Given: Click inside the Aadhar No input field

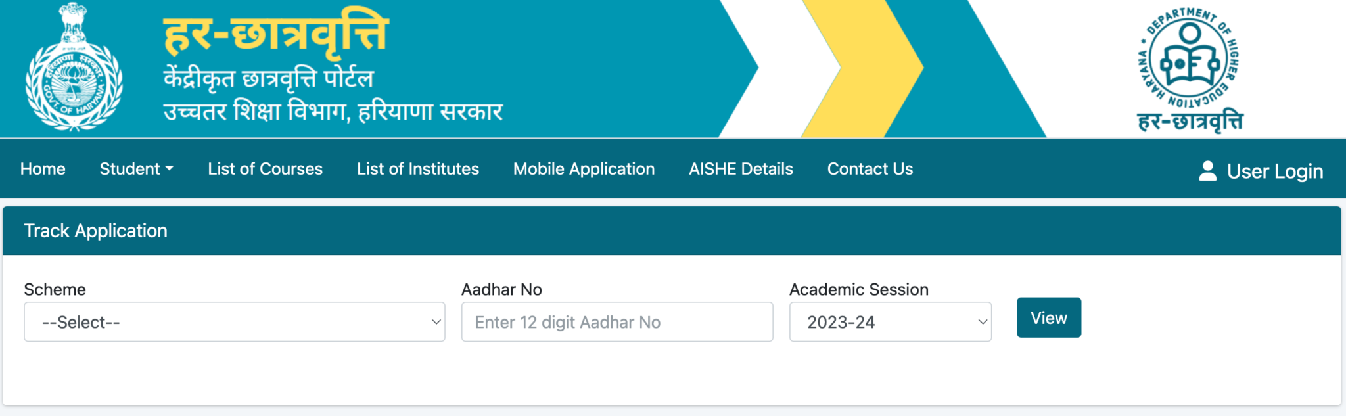Looking at the screenshot, I should pos(616,322).
